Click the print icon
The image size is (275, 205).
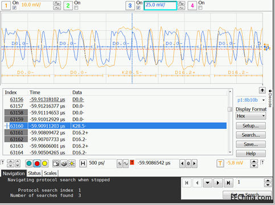click(64, 164)
